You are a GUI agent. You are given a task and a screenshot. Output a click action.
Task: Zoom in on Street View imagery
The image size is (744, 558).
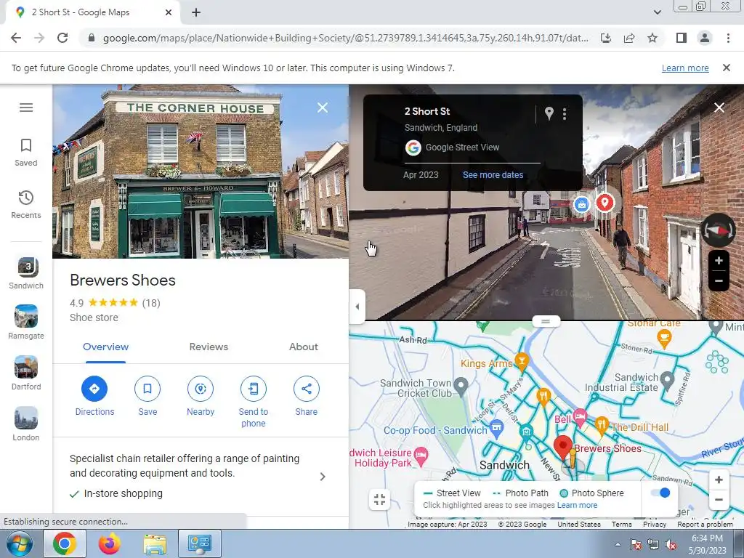click(x=719, y=261)
